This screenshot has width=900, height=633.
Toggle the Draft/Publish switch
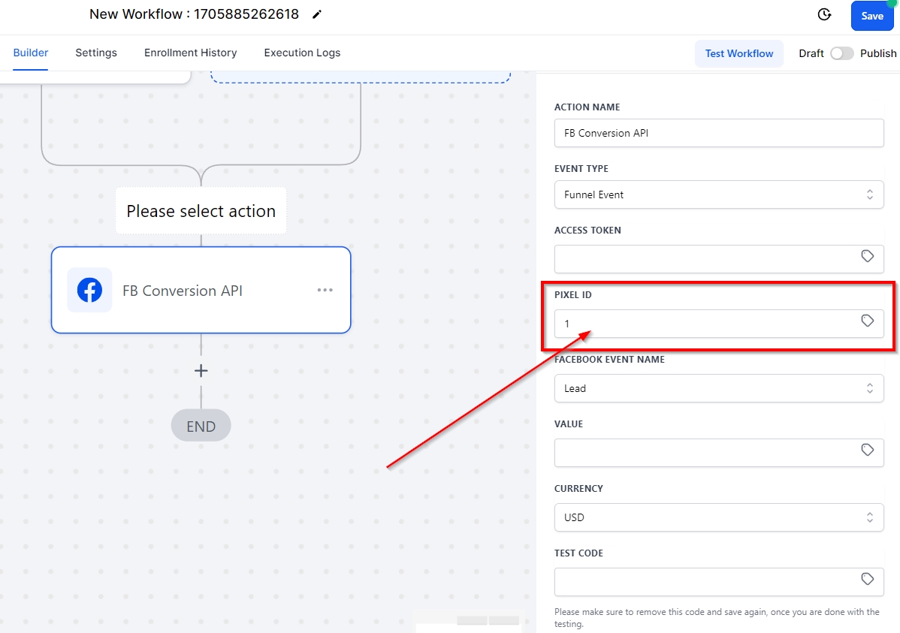pos(841,53)
